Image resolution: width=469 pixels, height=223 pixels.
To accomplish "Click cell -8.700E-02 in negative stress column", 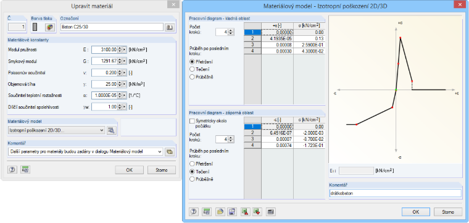I will tap(309, 139).
